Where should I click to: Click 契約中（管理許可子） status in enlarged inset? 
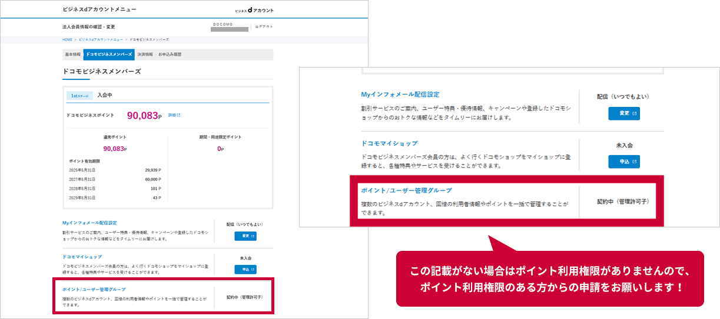click(x=623, y=202)
